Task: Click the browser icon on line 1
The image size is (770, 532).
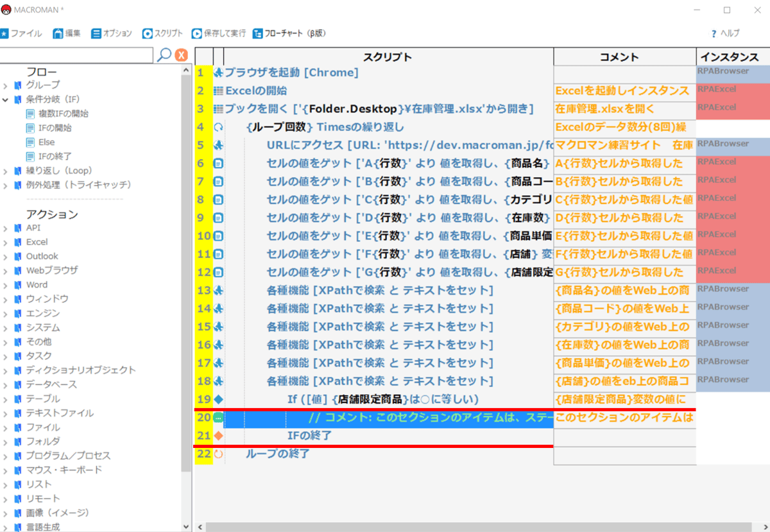Action: pos(218,73)
